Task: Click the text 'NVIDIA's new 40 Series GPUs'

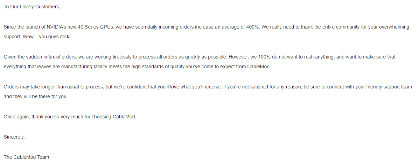Action: click(x=81, y=27)
